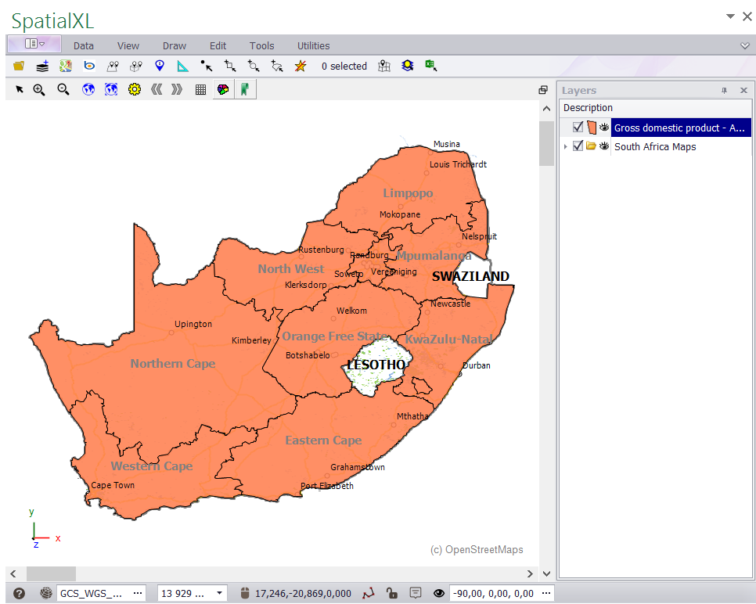Open the thematic mapping tool
The width and height of the screenshot is (756, 604).
(223, 89)
